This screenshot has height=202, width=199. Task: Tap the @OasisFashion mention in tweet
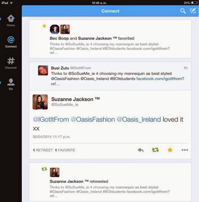tap(93, 120)
